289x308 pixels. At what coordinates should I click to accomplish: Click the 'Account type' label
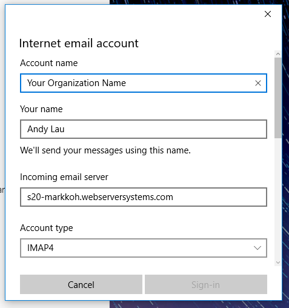coord(47,228)
